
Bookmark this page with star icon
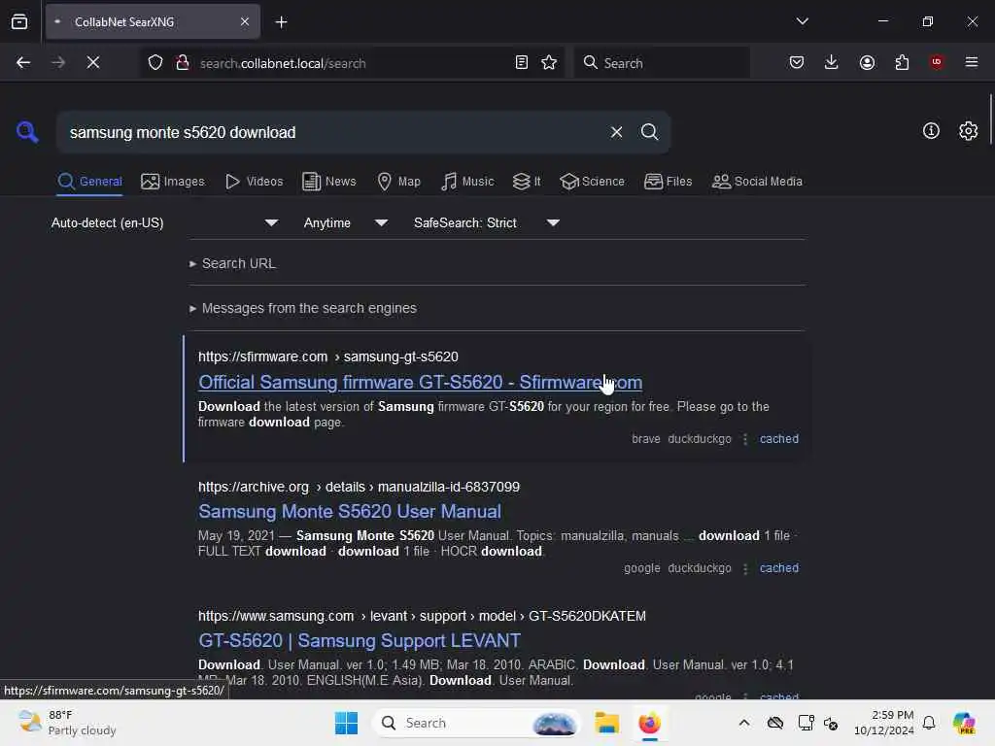[549, 62]
